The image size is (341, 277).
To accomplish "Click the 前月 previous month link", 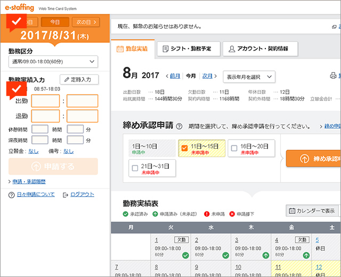I will point(175,76).
